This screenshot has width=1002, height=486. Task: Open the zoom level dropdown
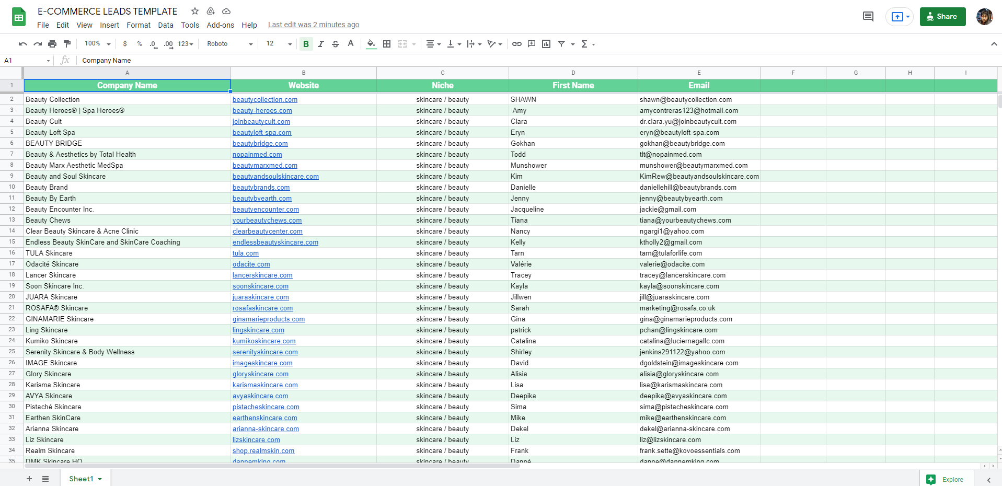click(x=98, y=44)
